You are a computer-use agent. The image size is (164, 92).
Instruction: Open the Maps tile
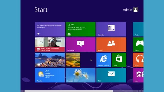[138, 75]
